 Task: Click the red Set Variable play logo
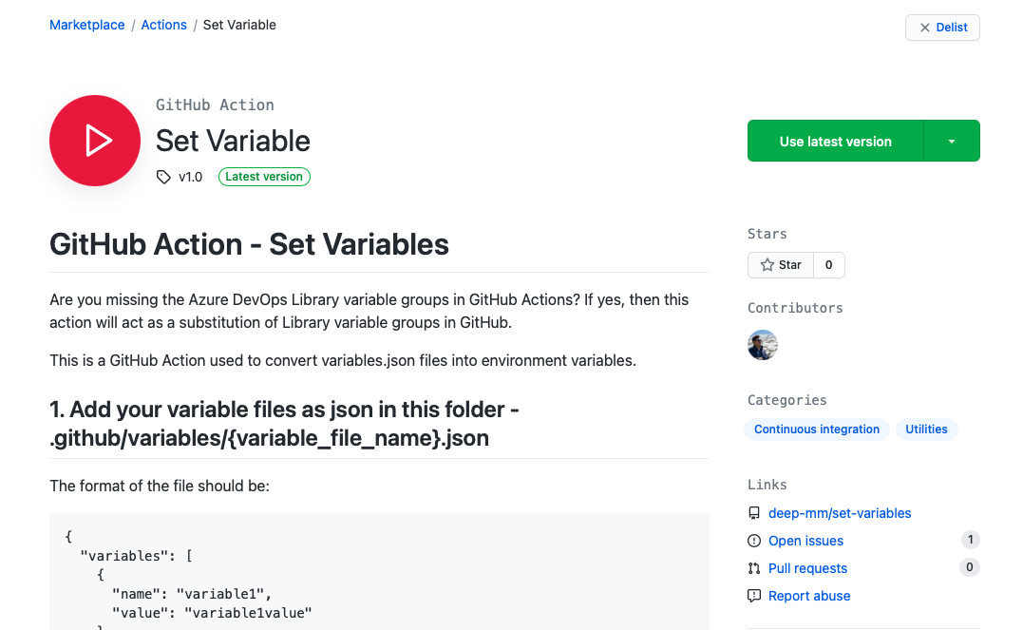coord(94,140)
